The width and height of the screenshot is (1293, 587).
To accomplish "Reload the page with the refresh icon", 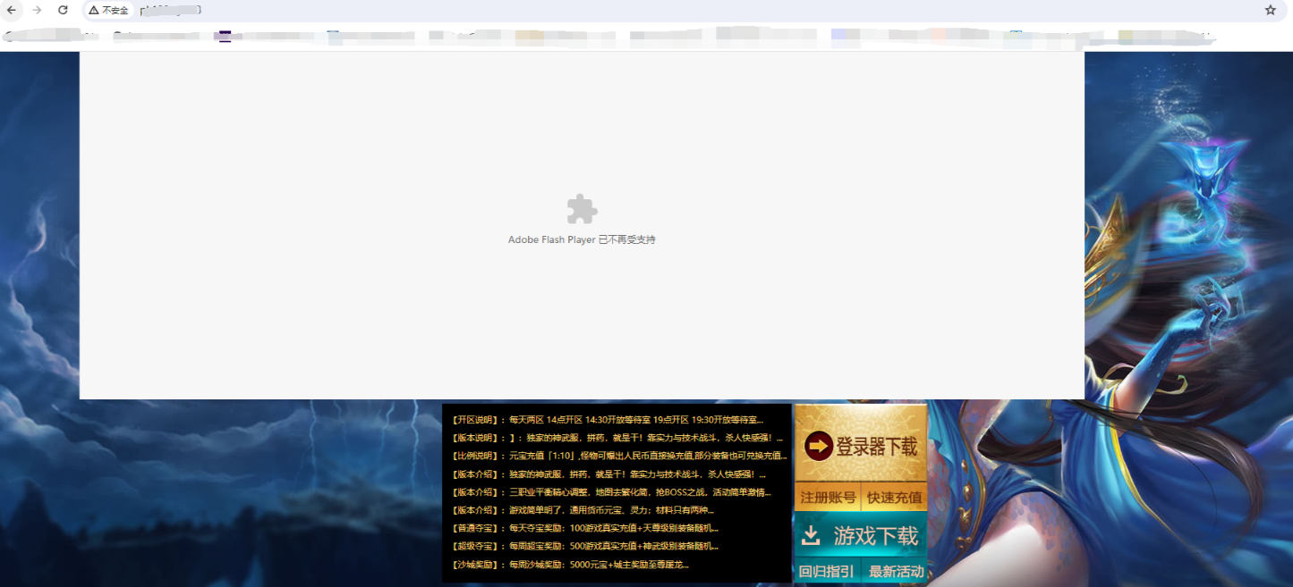I will point(63,10).
